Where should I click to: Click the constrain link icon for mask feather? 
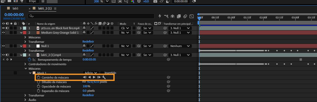(x=84, y=82)
